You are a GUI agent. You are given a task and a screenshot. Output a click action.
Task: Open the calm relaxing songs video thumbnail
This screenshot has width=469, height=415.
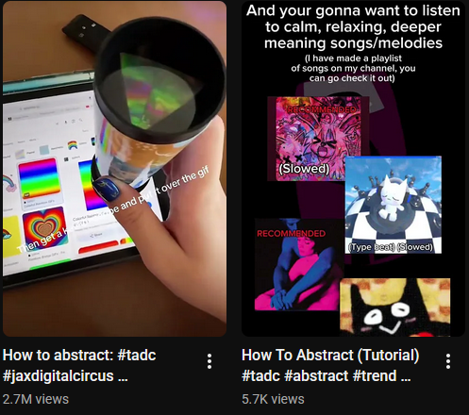click(353, 169)
